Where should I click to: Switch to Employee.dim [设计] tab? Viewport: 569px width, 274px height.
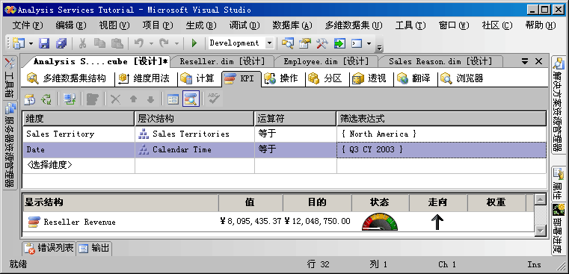coord(326,62)
